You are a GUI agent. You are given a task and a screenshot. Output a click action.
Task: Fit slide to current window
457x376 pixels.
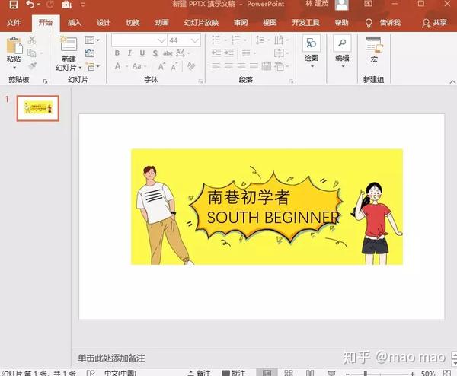(x=447, y=373)
